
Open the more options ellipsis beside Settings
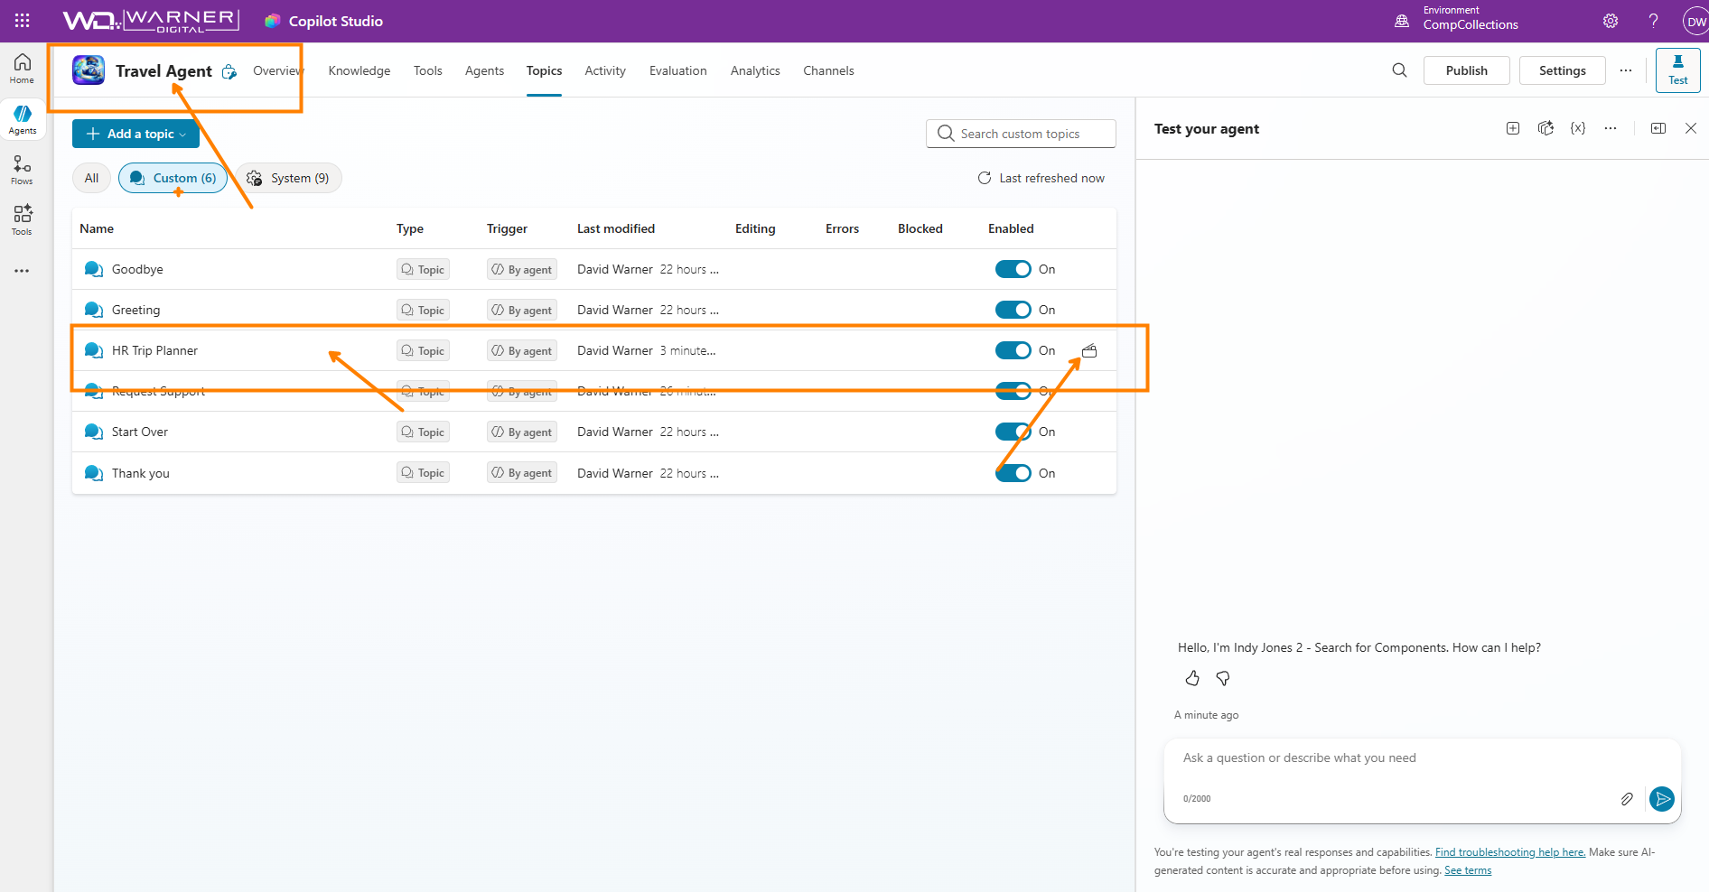[x=1626, y=70]
